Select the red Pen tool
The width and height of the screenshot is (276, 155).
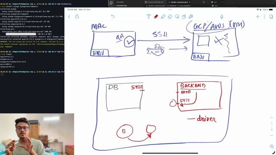pyautogui.click(x=156, y=17)
